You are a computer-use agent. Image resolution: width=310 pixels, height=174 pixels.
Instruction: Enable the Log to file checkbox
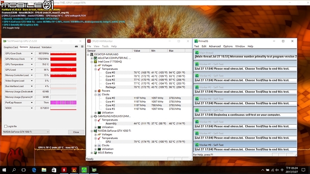coord(6,126)
